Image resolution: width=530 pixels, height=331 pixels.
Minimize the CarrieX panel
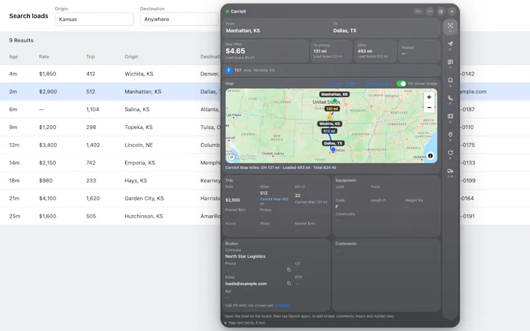pos(429,11)
